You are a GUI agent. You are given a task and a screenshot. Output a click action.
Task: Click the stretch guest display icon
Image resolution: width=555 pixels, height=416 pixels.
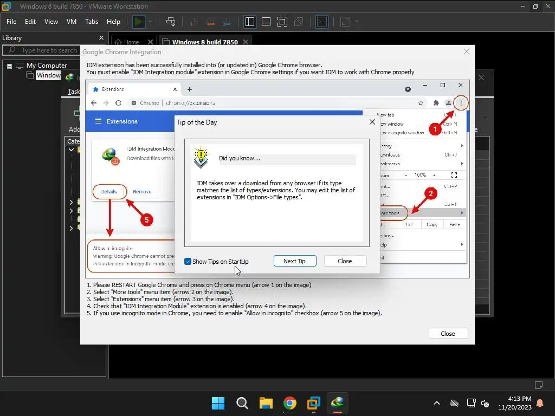[345, 22]
